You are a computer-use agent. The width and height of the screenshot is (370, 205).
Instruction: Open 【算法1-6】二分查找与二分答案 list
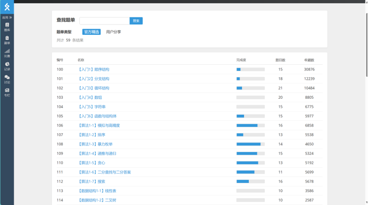pos(104,172)
